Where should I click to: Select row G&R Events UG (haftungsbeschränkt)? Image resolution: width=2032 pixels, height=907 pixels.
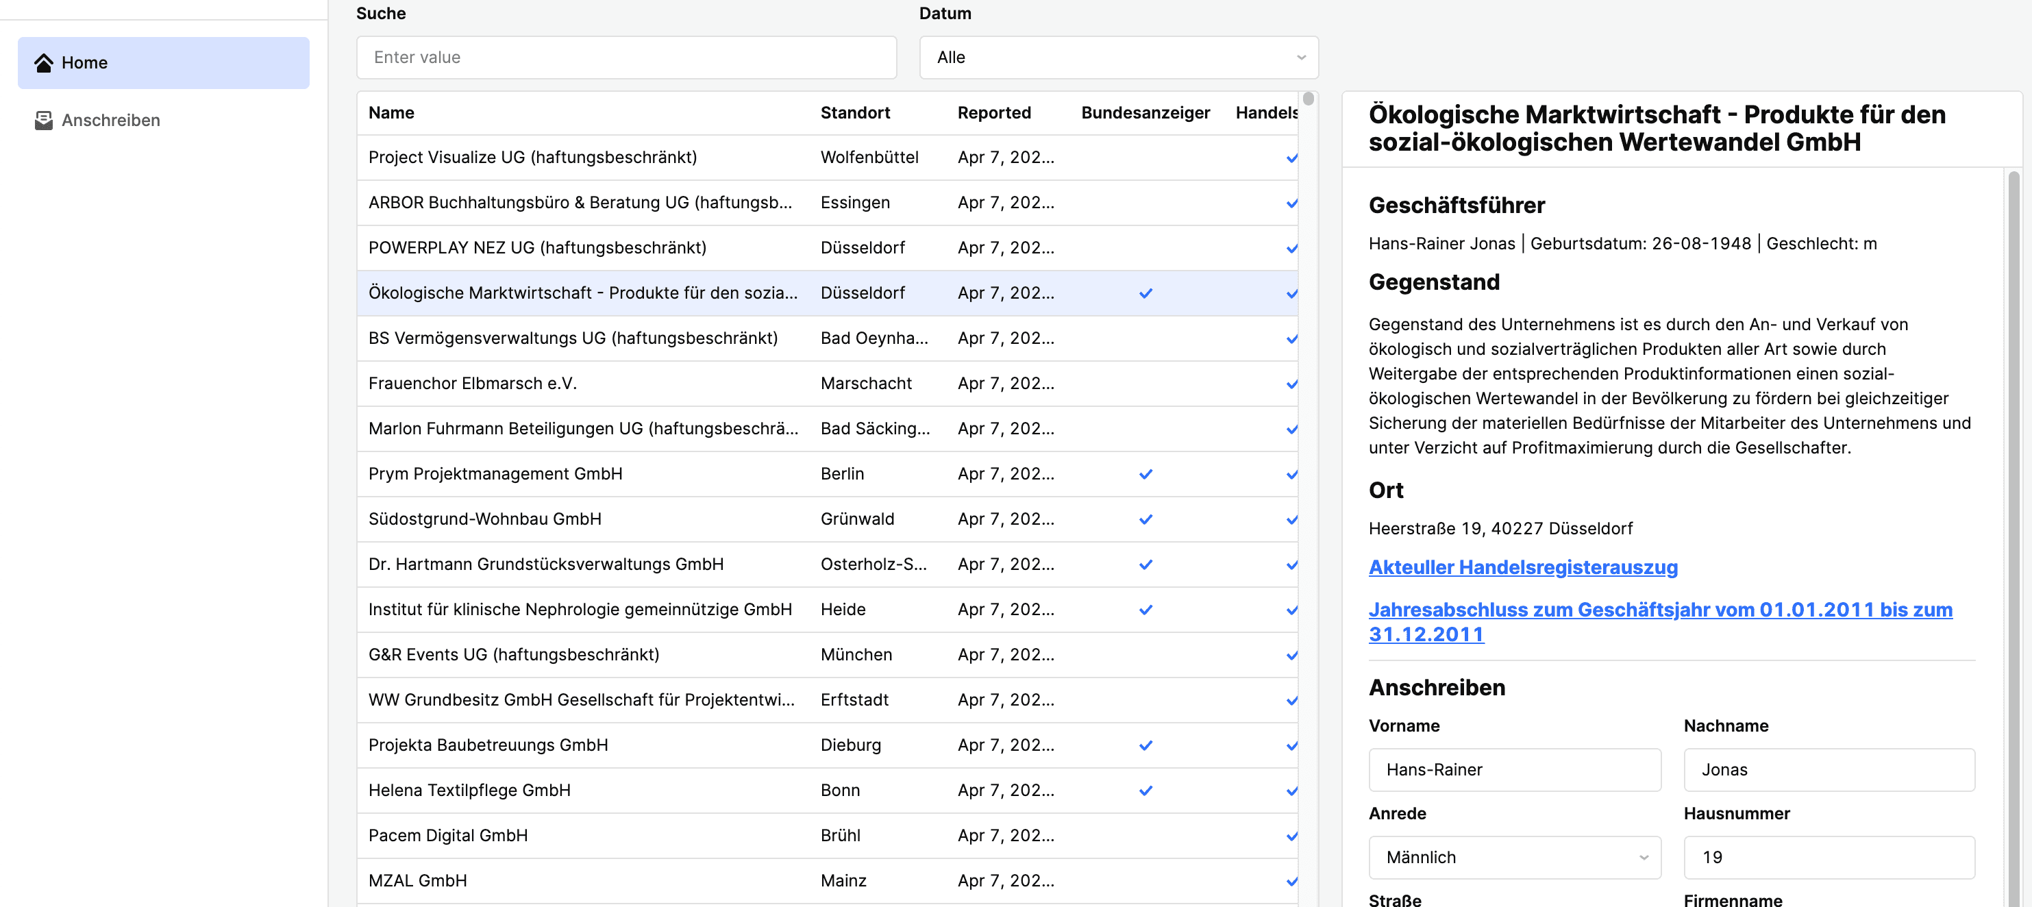click(828, 655)
